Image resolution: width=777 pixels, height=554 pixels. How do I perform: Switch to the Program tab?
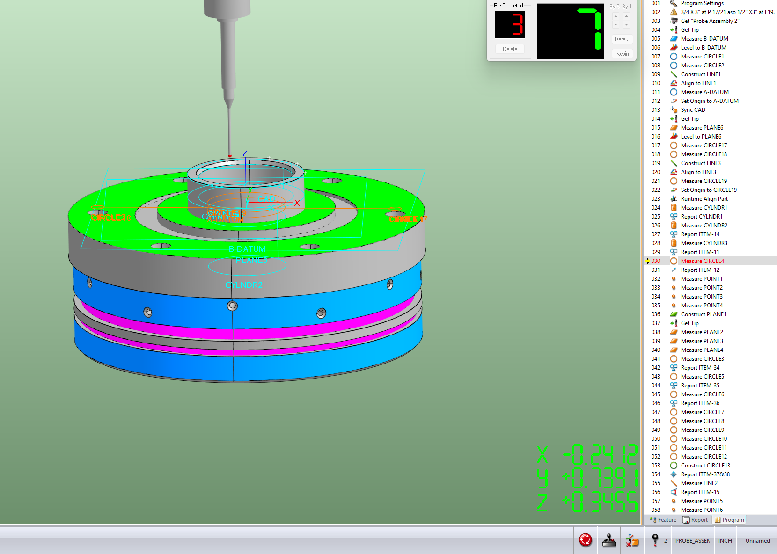pos(729,520)
